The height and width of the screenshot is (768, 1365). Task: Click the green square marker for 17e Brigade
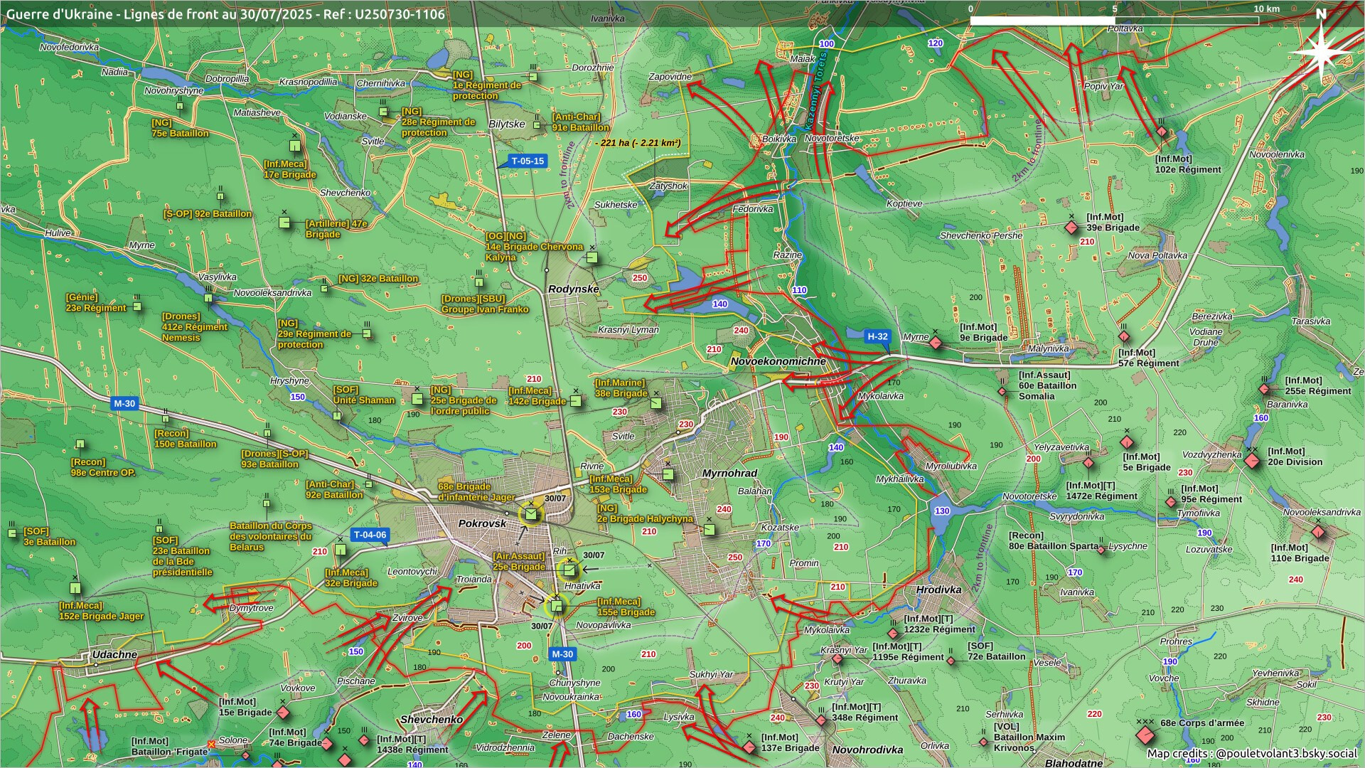click(x=295, y=146)
